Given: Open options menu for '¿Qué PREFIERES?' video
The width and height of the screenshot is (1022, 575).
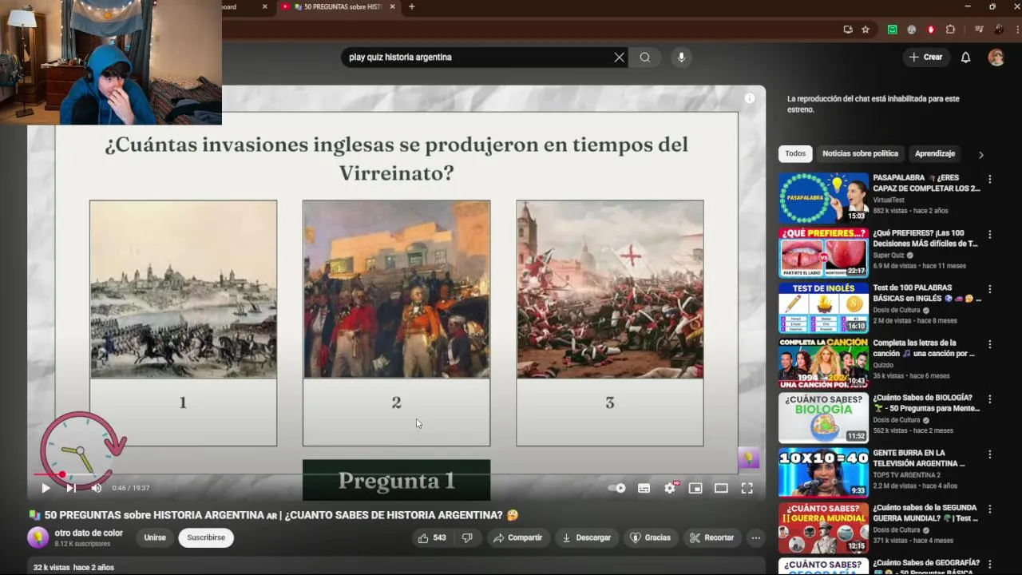Looking at the screenshot, I should tap(990, 236).
